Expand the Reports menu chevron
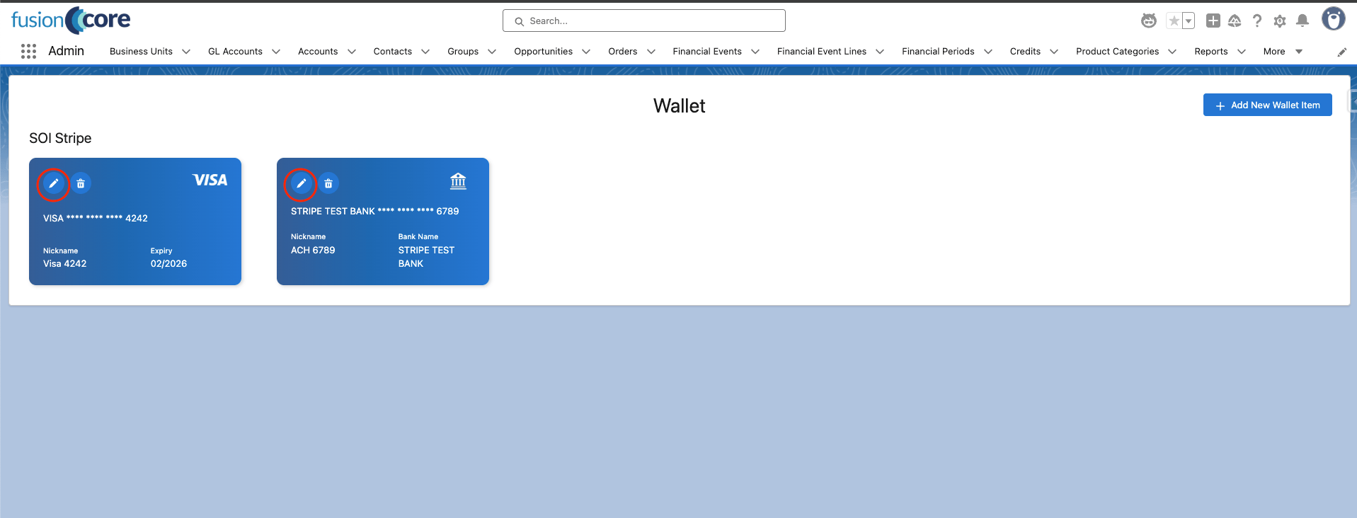Viewport: 1357px width, 518px height. click(1242, 52)
